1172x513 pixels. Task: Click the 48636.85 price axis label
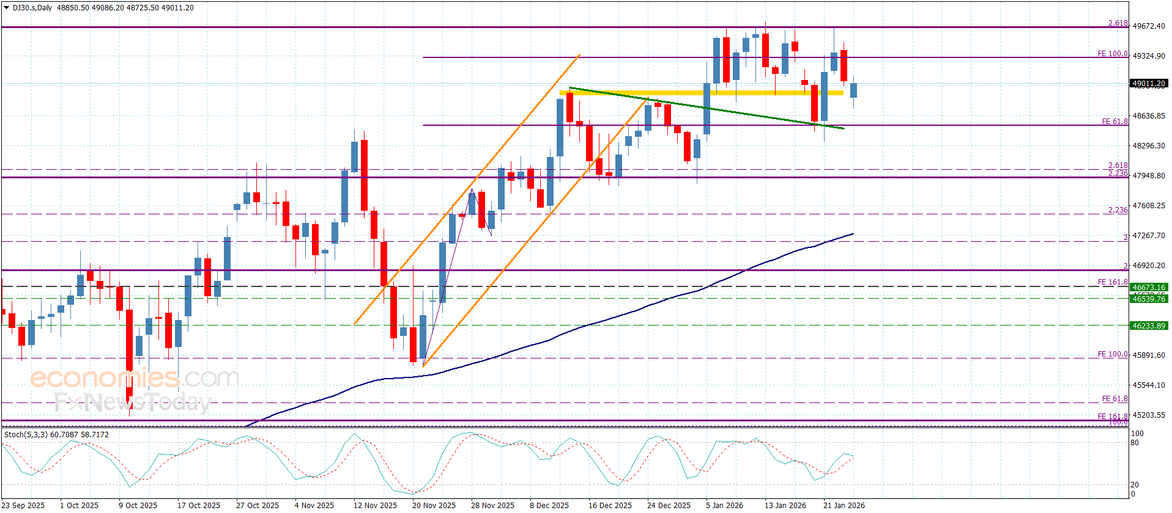click(x=1149, y=116)
